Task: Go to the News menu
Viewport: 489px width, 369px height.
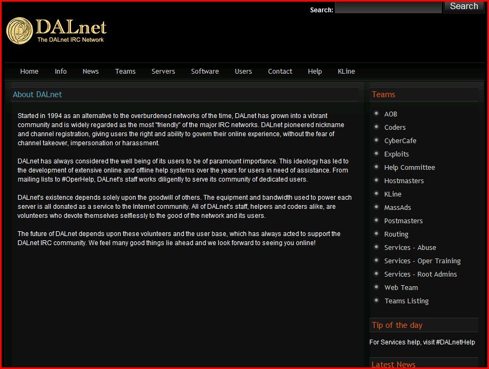Action: (90, 72)
